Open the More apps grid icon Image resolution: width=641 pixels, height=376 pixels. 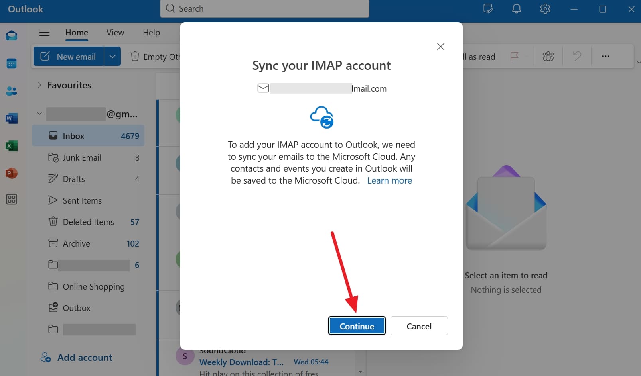[12, 199]
